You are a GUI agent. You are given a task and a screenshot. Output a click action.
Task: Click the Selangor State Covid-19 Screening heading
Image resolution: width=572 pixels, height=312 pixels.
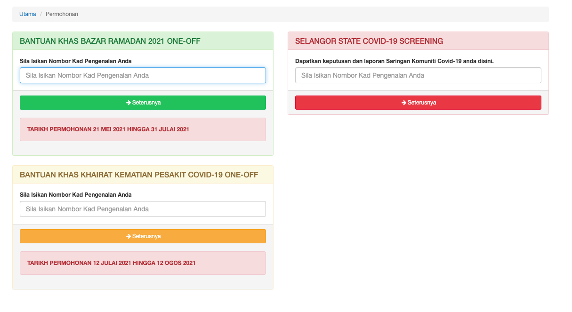(x=369, y=41)
